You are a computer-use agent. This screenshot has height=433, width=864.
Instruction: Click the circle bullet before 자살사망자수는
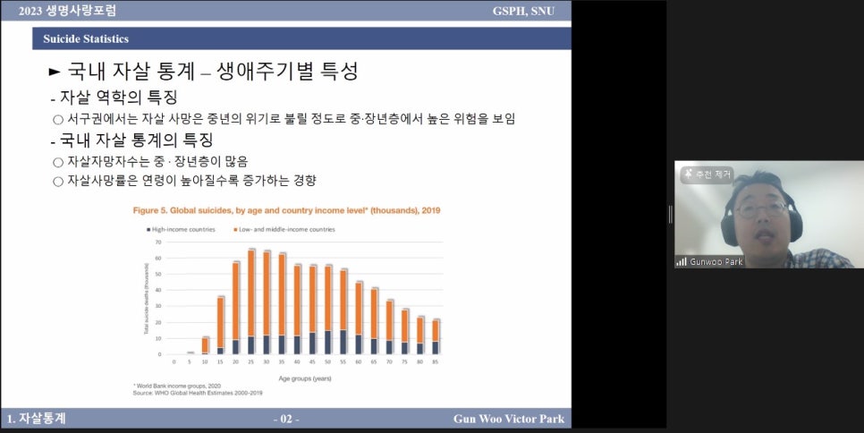[x=58, y=162]
